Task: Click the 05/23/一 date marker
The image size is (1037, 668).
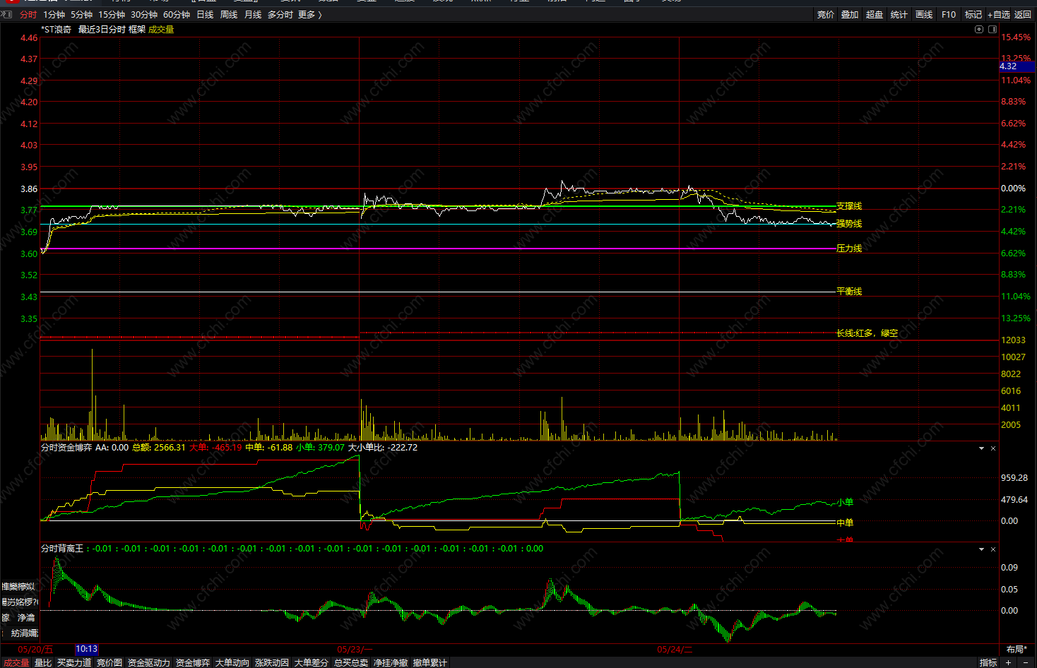Action: click(x=355, y=650)
